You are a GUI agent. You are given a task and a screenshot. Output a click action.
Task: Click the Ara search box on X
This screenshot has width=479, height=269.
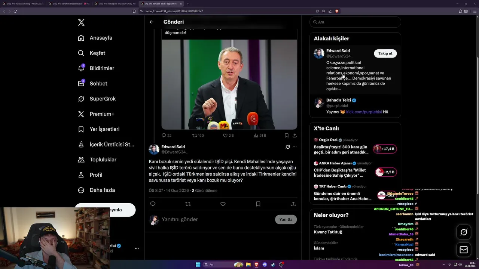pyautogui.click(x=355, y=22)
